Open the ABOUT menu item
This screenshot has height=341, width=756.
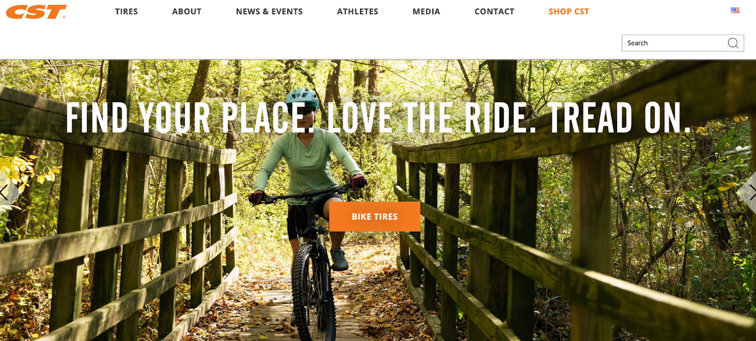187,11
